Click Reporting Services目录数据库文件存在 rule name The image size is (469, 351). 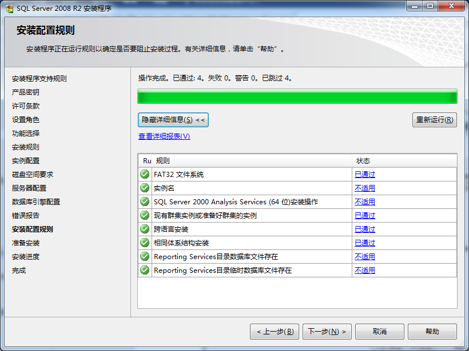(216, 257)
